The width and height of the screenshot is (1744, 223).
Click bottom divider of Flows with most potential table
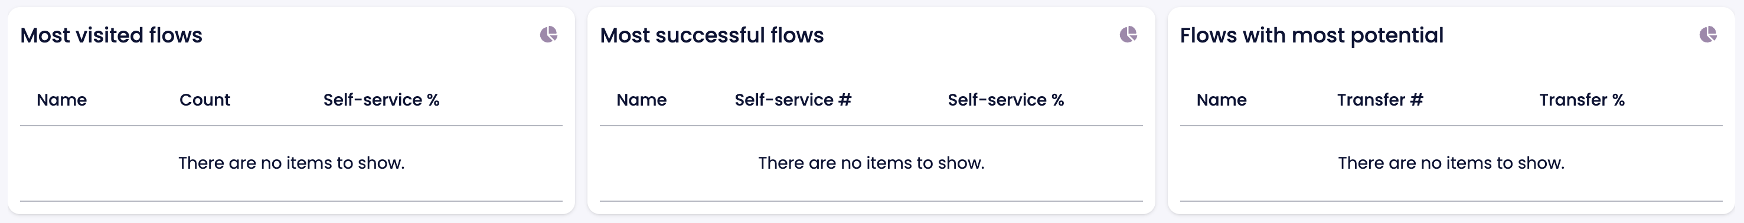(x=1451, y=201)
